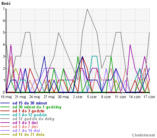Viewport: 157px width, 138px height.
Task: Click the 'od 12 godzin do doby' legend label
Action: pos(34,119)
